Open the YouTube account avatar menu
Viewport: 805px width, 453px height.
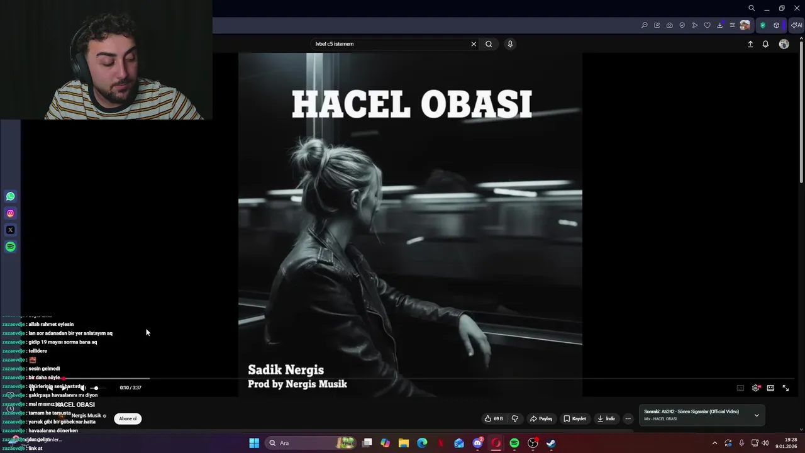(x=784, y=44)
